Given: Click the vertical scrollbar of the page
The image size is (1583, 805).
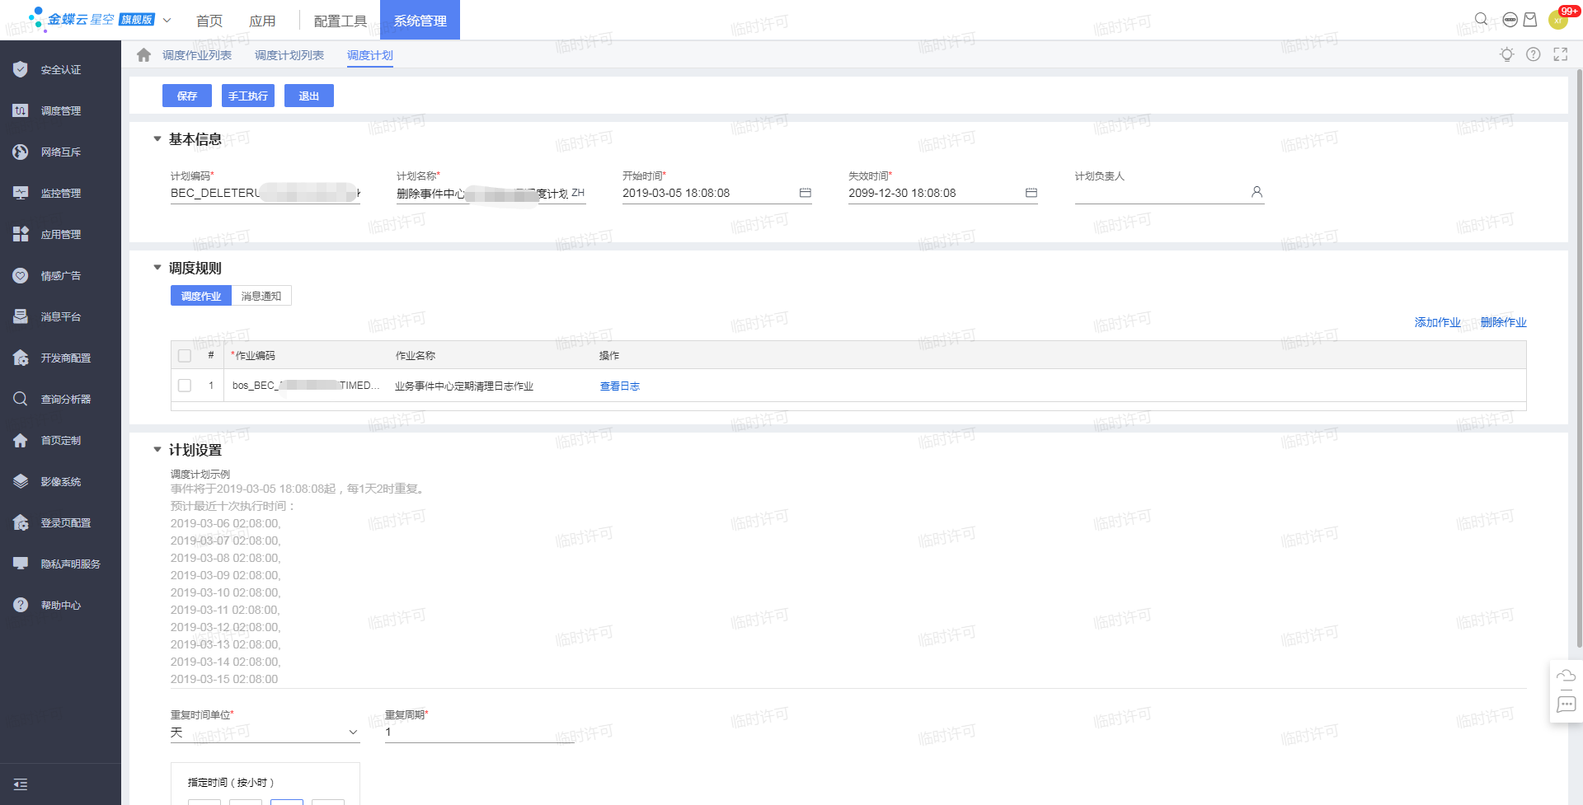Looking at the screenshot, I should (x=1579, y=358).
